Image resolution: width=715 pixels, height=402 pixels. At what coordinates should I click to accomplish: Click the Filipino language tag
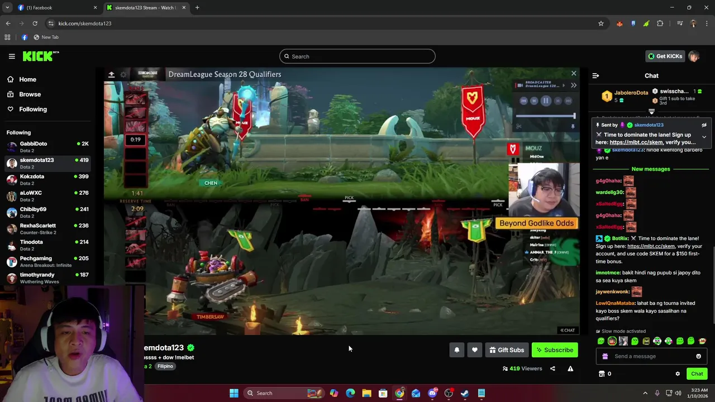165,366
